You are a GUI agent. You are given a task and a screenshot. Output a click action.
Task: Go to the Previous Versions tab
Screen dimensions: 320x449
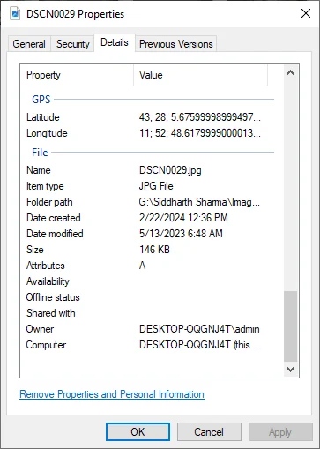[x=175, y=44]
